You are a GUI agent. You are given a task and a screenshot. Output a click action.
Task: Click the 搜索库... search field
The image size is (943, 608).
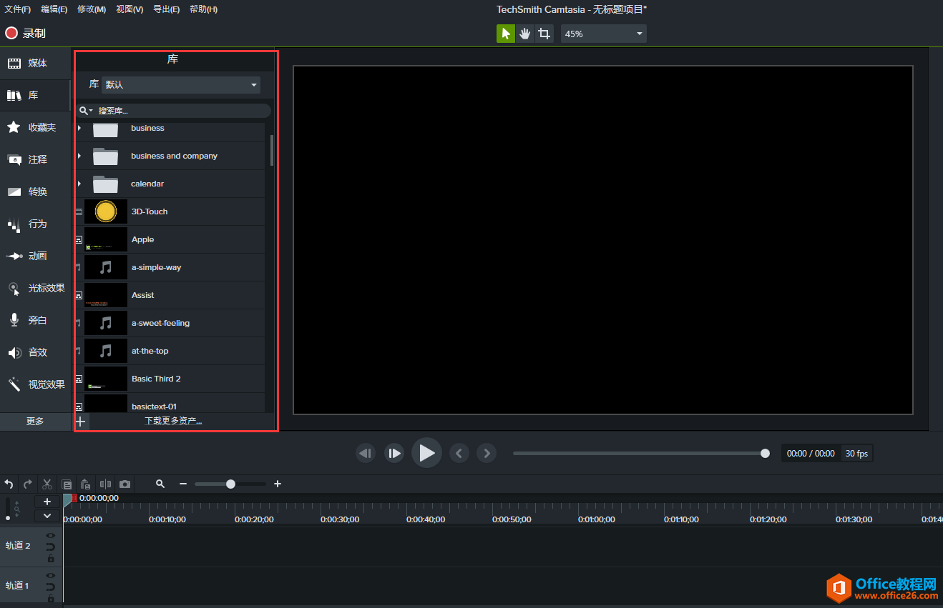[x=174, y=111]
